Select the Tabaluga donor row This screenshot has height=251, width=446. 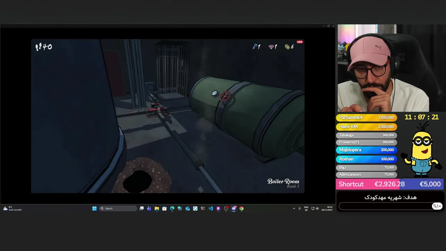366,135
